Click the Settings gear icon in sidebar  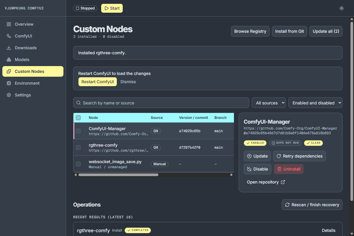click(9, 95)
